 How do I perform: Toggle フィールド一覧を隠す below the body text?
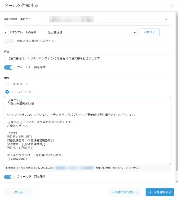click(9, 177)
